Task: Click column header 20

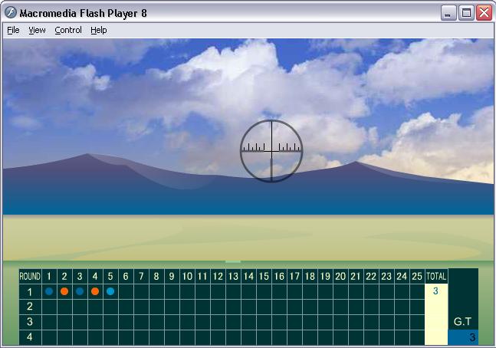Action: (x=340, y=277)
